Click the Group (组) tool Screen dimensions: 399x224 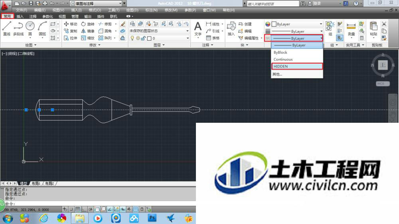[330, 29]
